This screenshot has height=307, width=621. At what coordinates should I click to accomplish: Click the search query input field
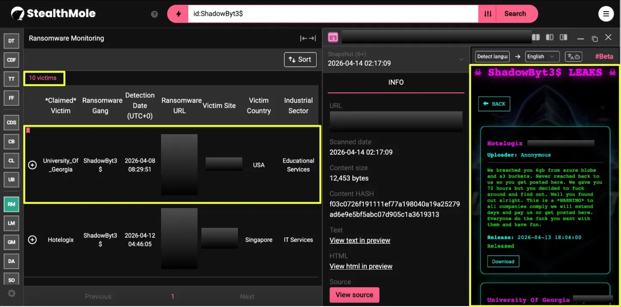coord(333,14)
